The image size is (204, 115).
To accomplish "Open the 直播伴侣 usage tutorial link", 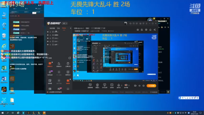I will point(55,92).
